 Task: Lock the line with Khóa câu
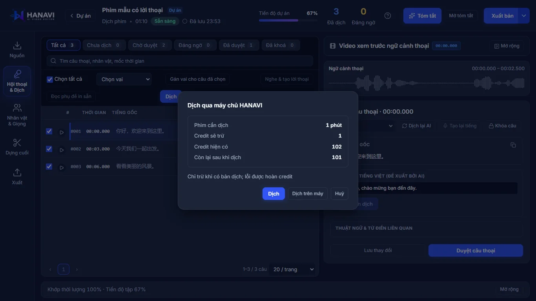[x=502, y=126]
